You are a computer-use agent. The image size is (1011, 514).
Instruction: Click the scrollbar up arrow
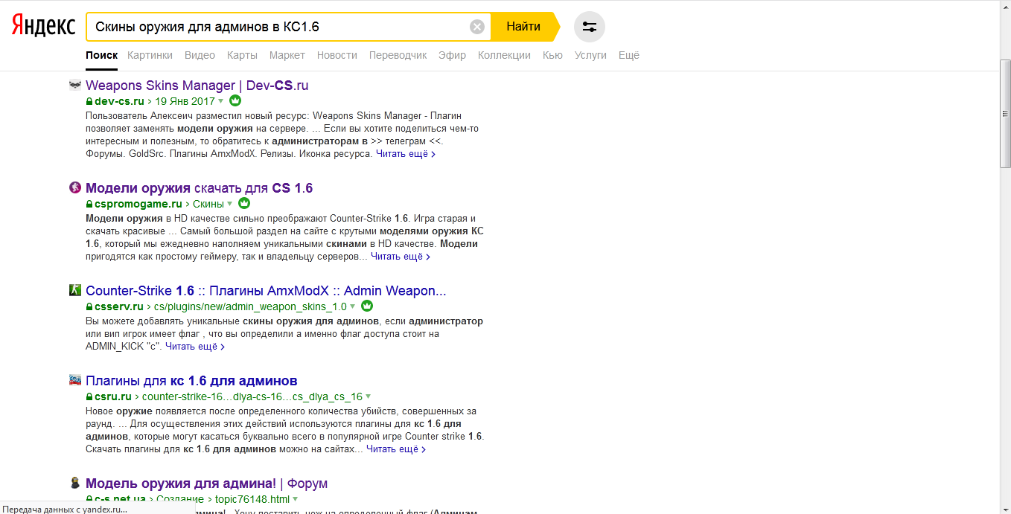(x=1005, y=6)
